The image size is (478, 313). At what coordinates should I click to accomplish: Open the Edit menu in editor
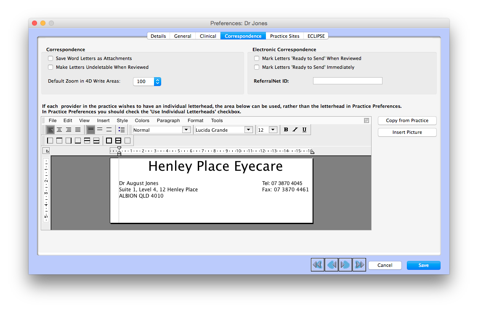pyautogui.click(x=68, y=120)
